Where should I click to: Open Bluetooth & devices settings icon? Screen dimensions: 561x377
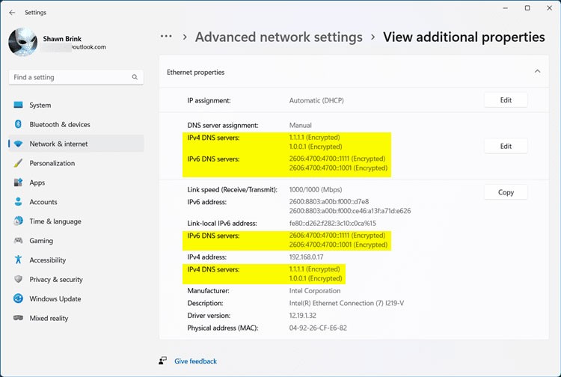[x=18, y=125]
